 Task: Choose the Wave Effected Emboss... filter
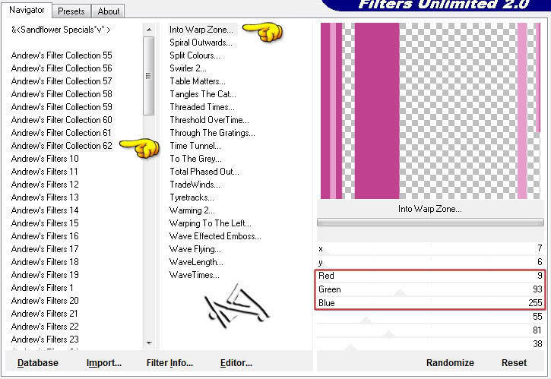click(215, 236)
